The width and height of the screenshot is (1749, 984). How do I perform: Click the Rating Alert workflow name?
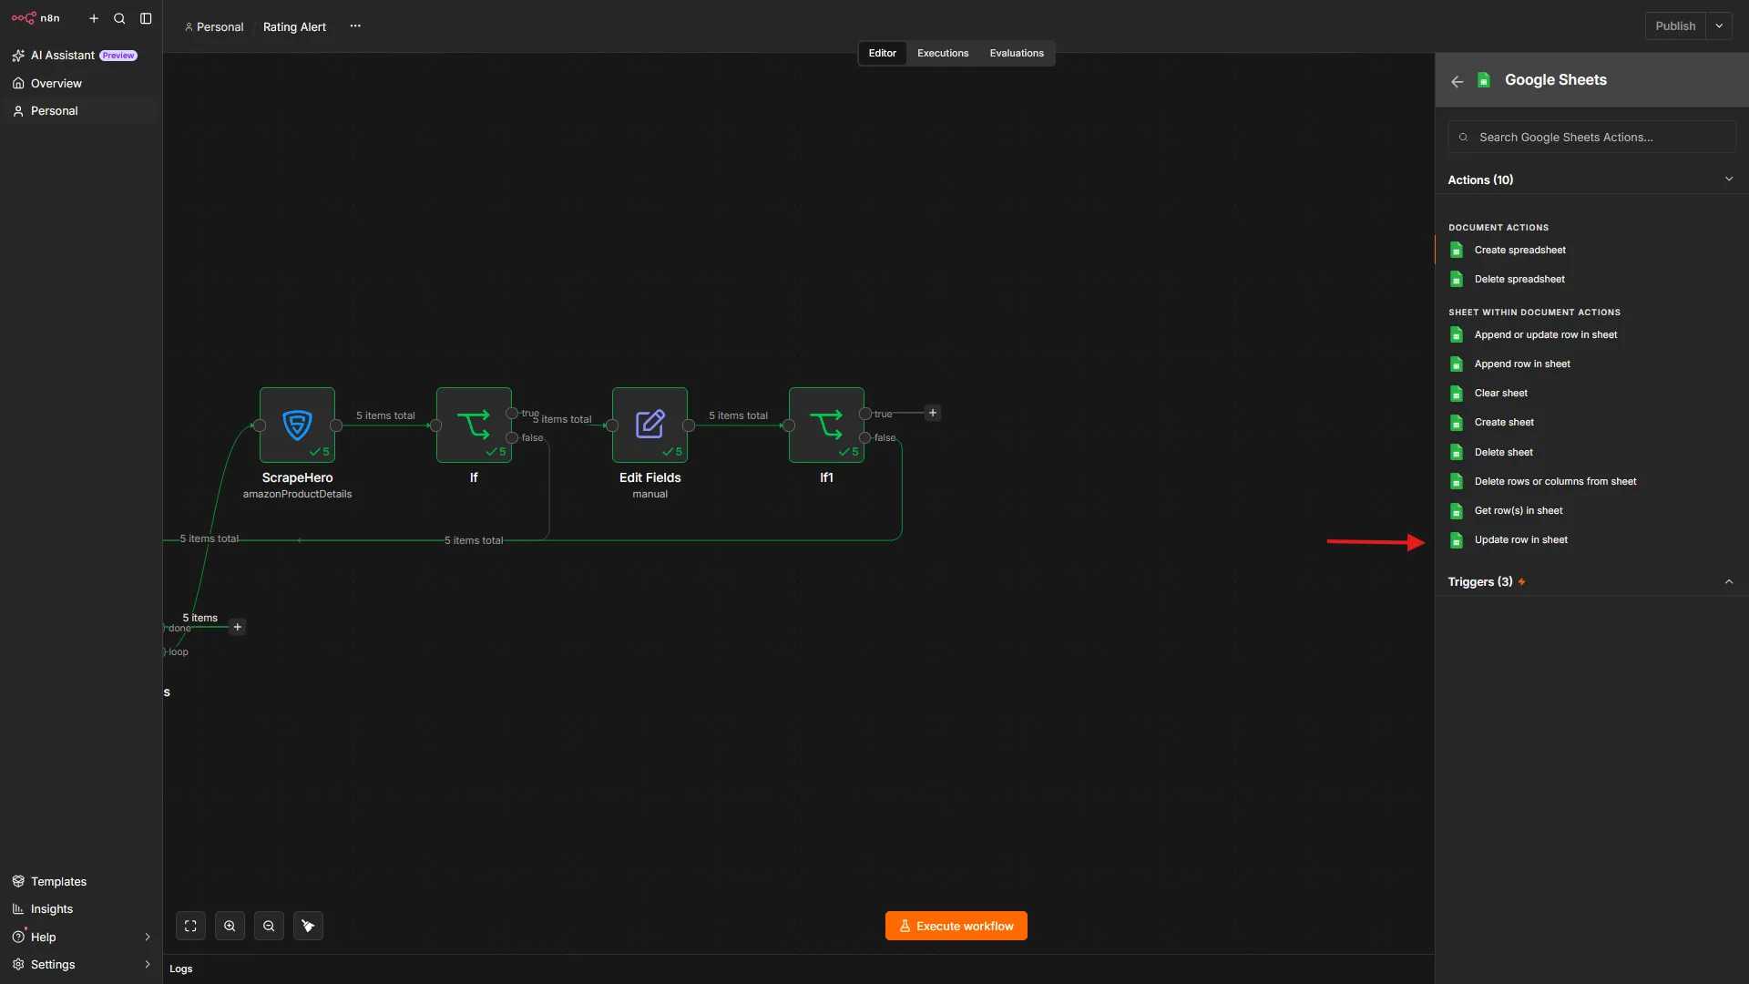coord(294,26)
